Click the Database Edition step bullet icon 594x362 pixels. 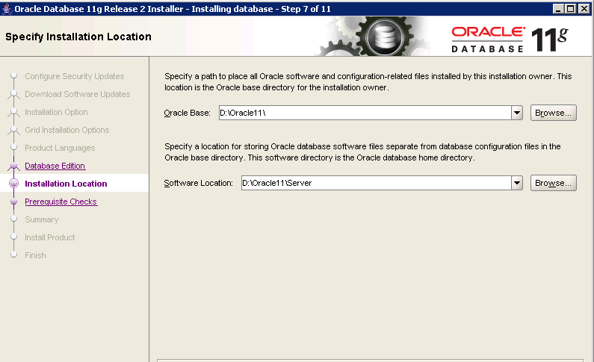[x=13, y=166]
